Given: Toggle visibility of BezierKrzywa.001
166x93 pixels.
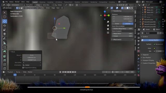Looking at the screenshot, I should tap(163, 22).
